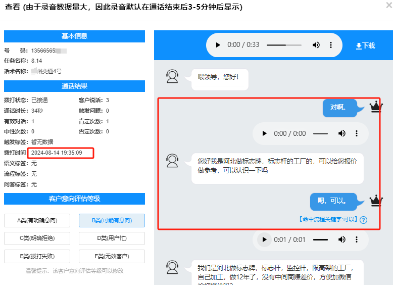
Task: Play the 0:01 / 0:01 audio clip
Action: 264,239
